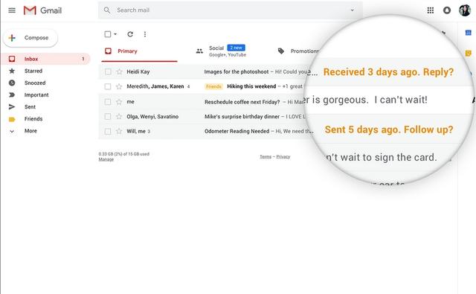Switch to the Primary tab
The image size is (476, 294).
point(139,51)
